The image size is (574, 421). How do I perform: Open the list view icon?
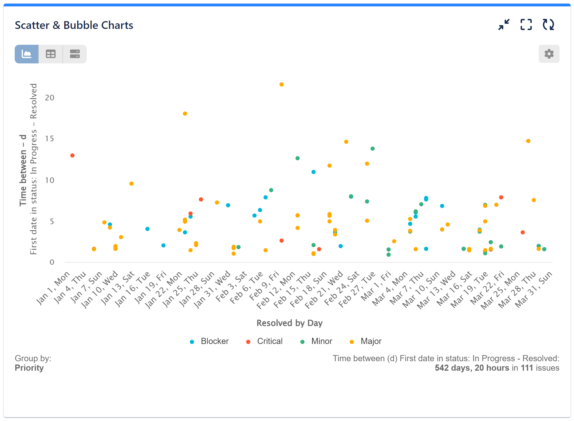coord(74,54)
